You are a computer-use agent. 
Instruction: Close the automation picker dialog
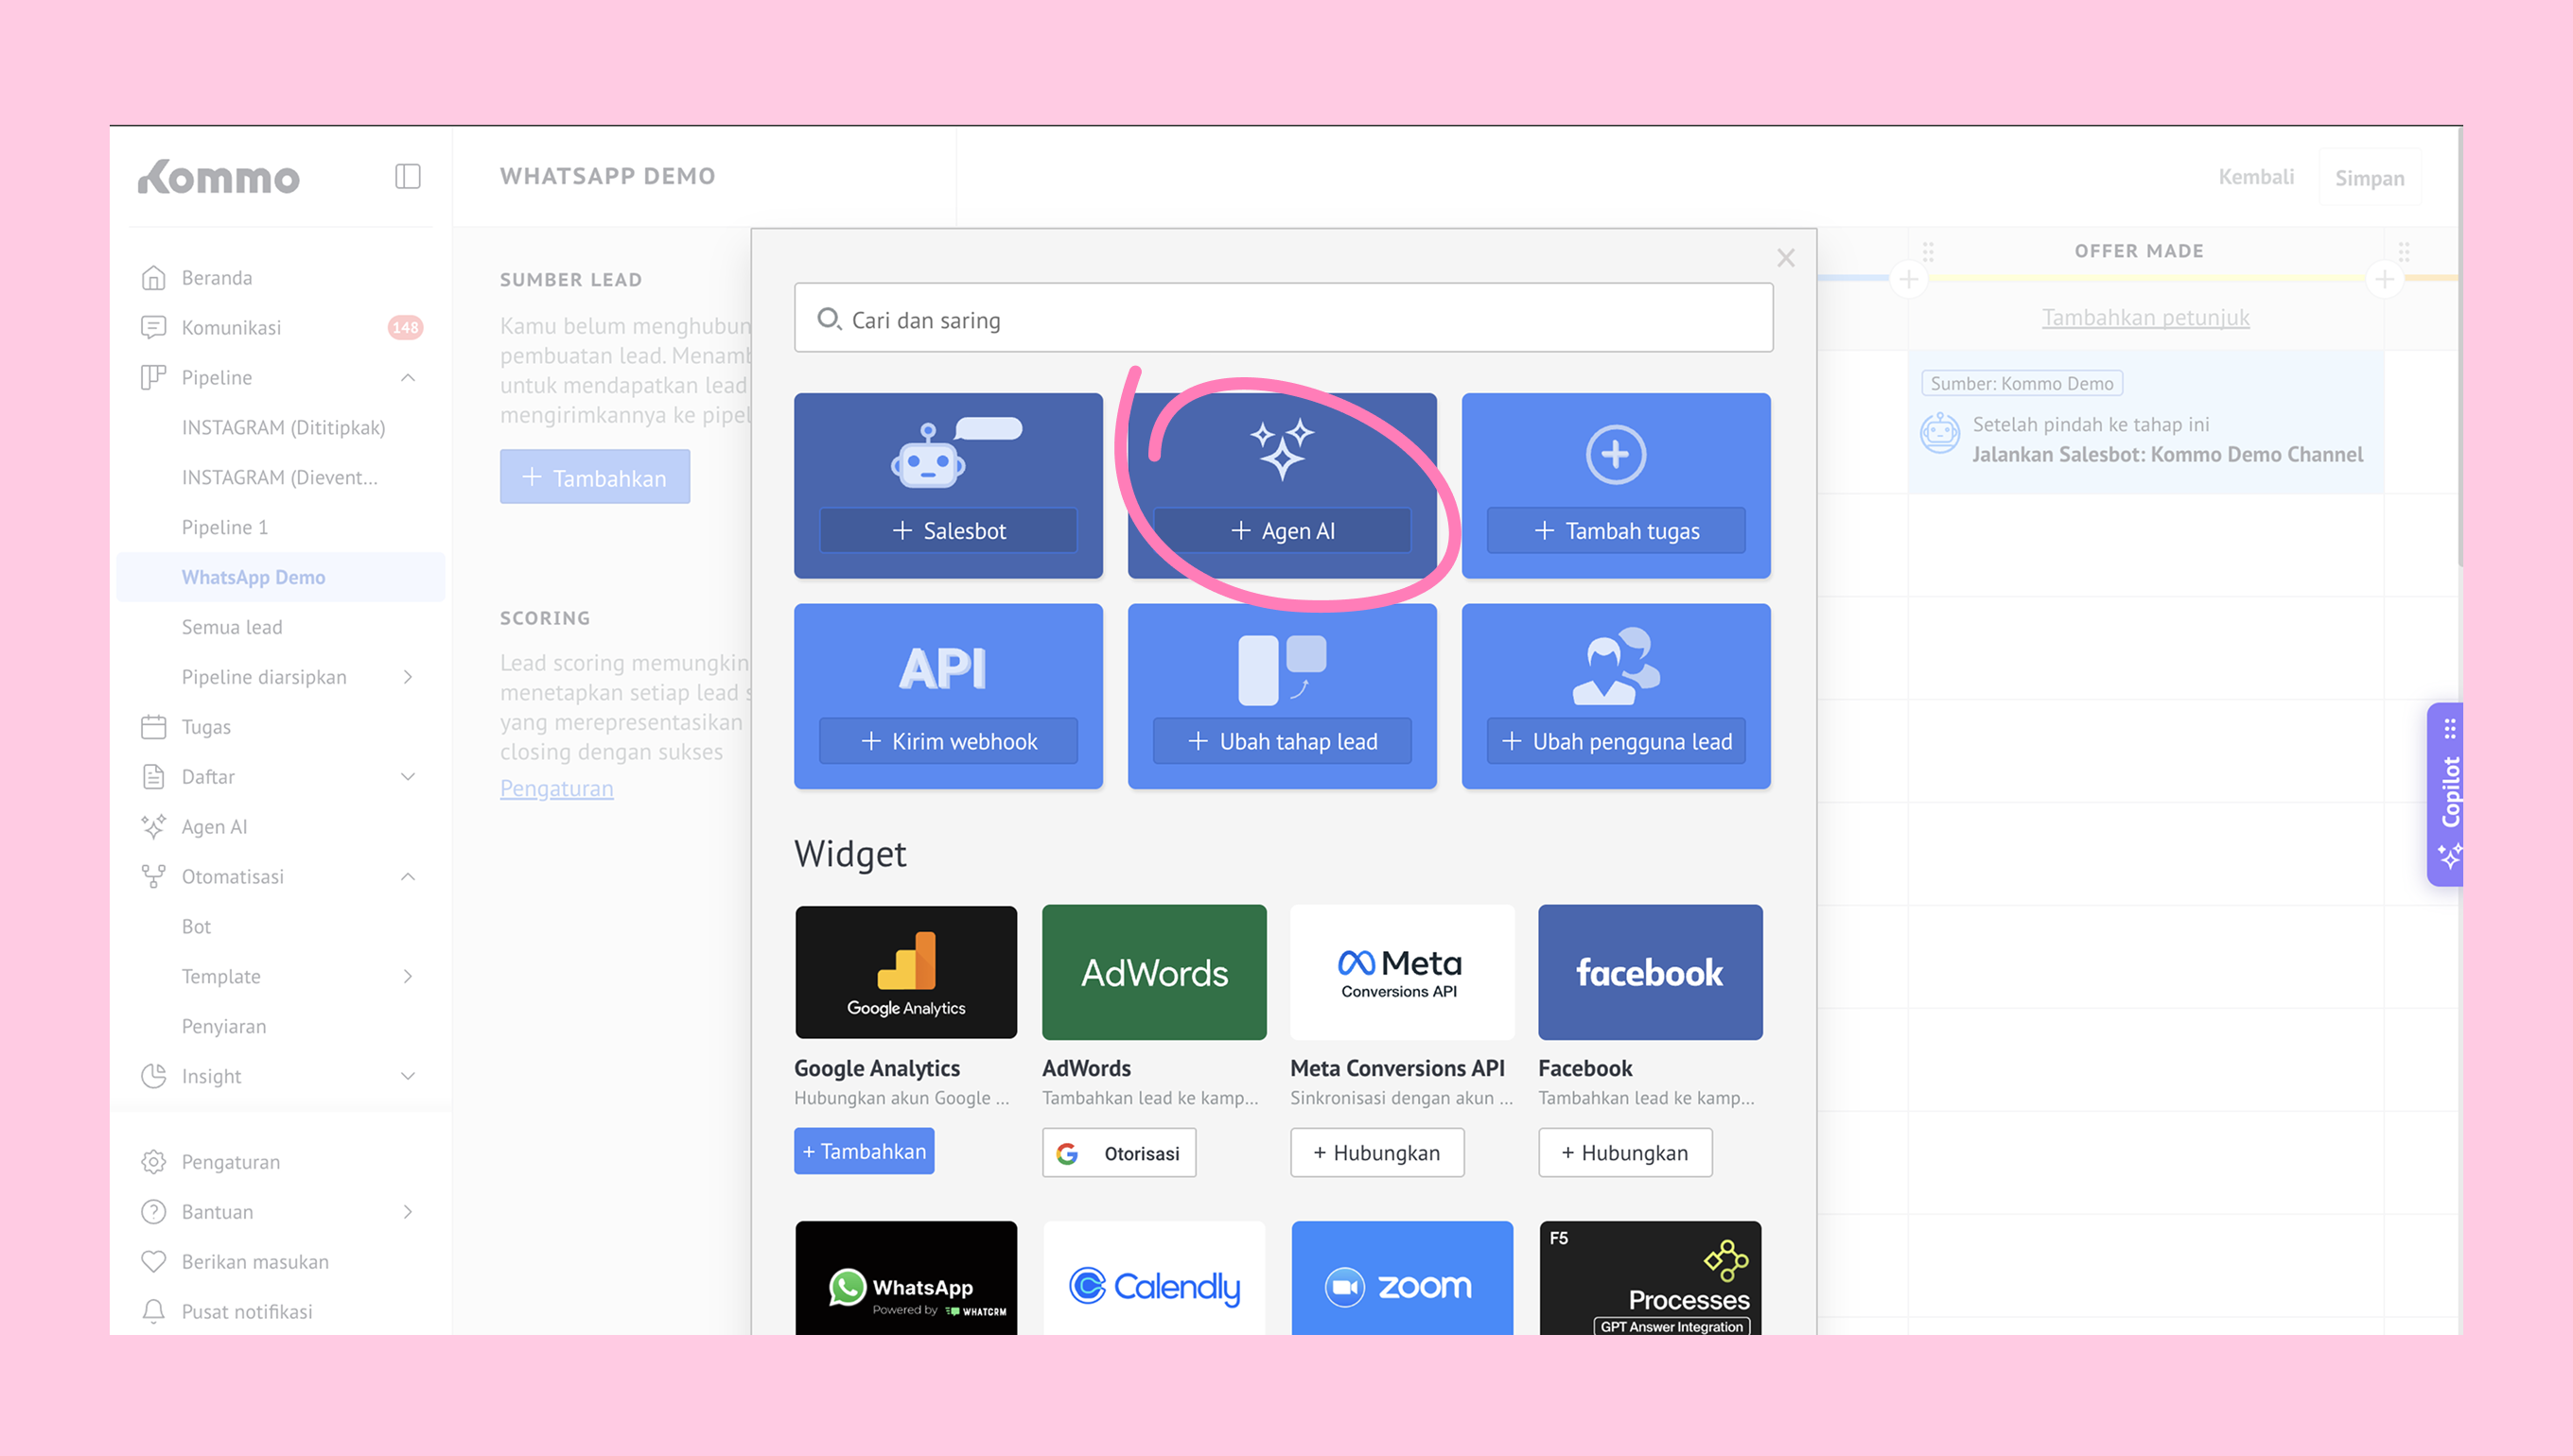[x=1786, y=258]
